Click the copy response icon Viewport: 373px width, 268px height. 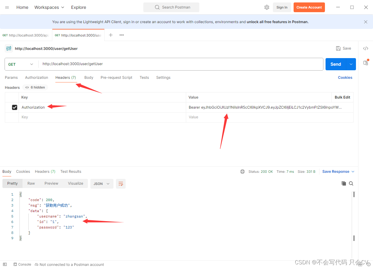(343, 183)
